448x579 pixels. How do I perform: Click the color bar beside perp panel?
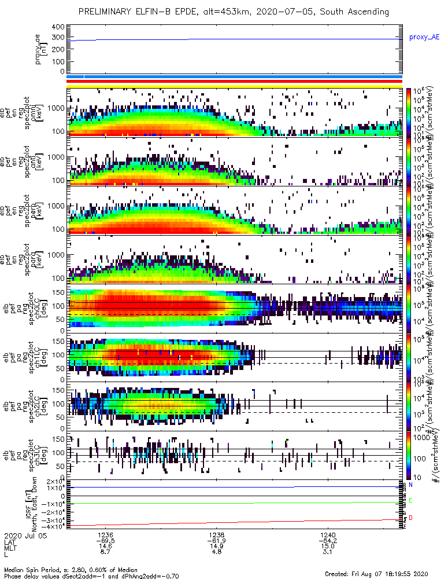coord(409,211)
